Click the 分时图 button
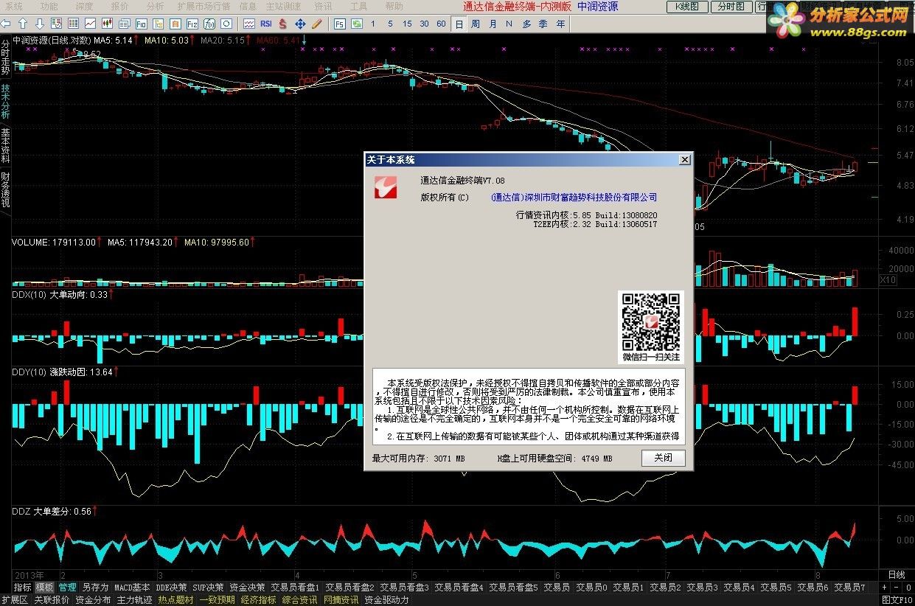915x606 pixels. [x=731, y=7]
